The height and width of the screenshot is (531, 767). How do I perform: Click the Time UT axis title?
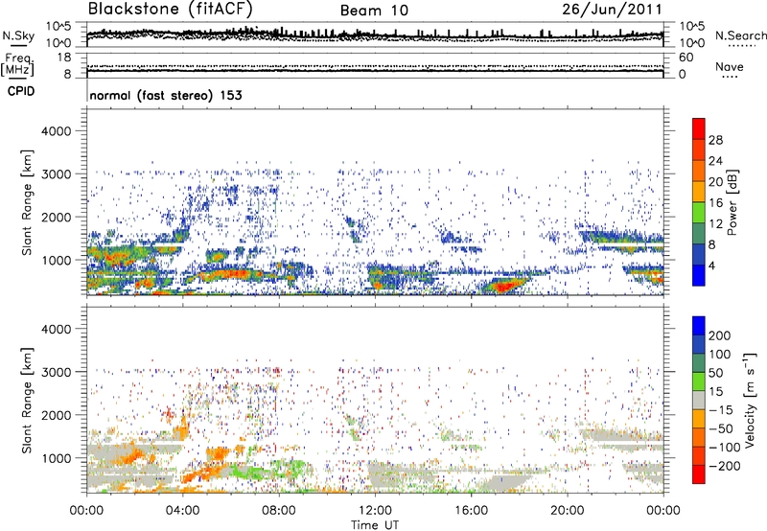coord(375,524)
